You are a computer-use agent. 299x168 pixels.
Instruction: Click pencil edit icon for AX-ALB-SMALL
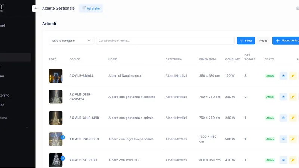click(293, 76)
